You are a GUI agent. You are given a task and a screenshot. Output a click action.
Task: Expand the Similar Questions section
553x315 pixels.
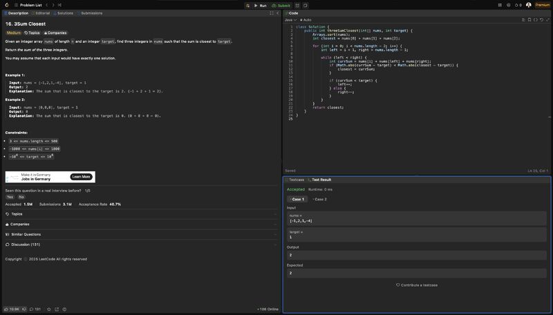click(26, 234)
